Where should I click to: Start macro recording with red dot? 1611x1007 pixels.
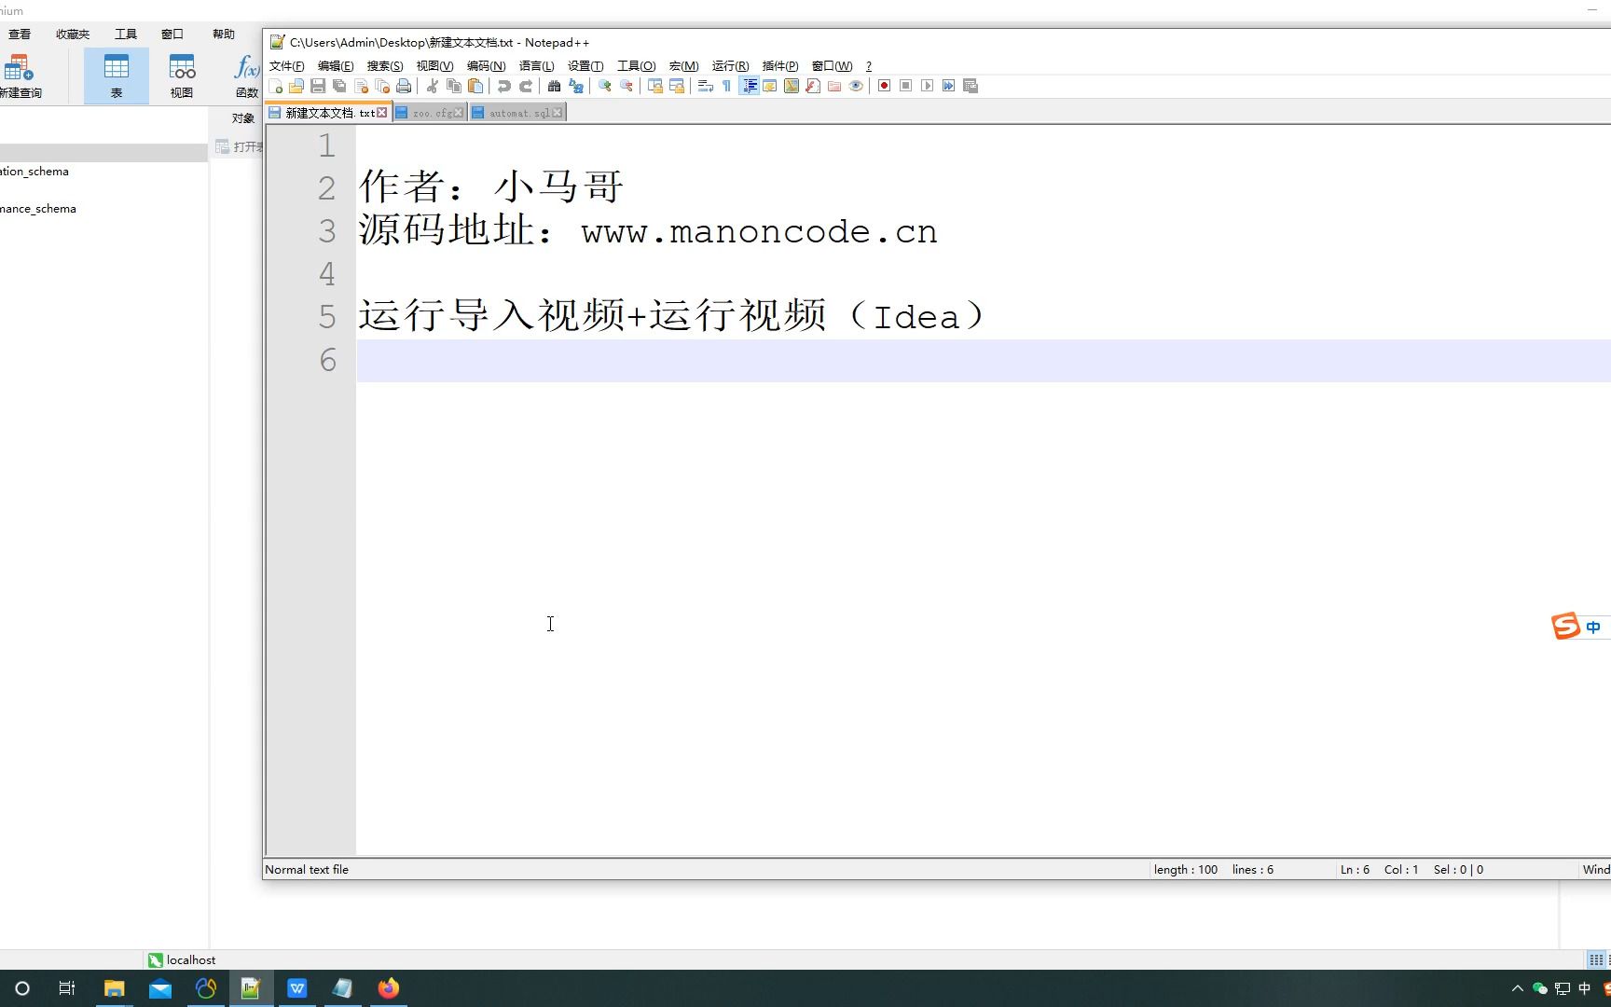point(885,86)
